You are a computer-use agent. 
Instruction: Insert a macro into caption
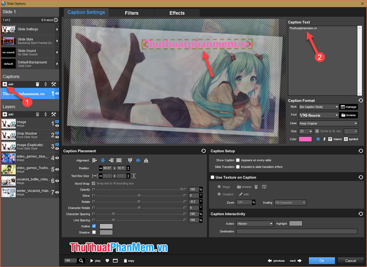[335, 139]
